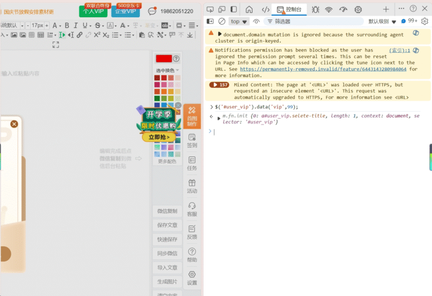The image size is (432, 296).
Task: Click the insert link icon
Action: [80, 35]
